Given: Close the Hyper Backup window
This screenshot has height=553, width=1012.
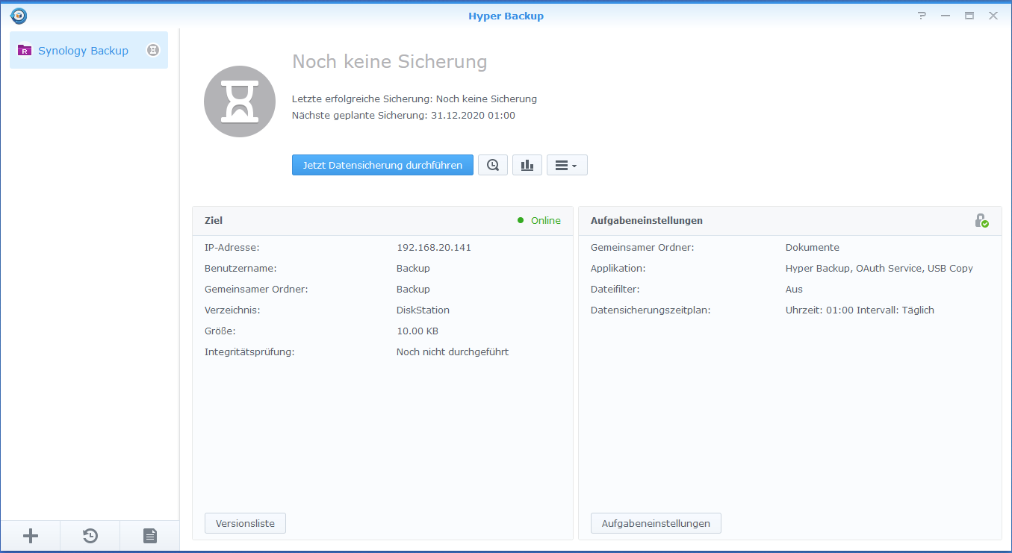Looking at the screenshot, I should [993, 16].
